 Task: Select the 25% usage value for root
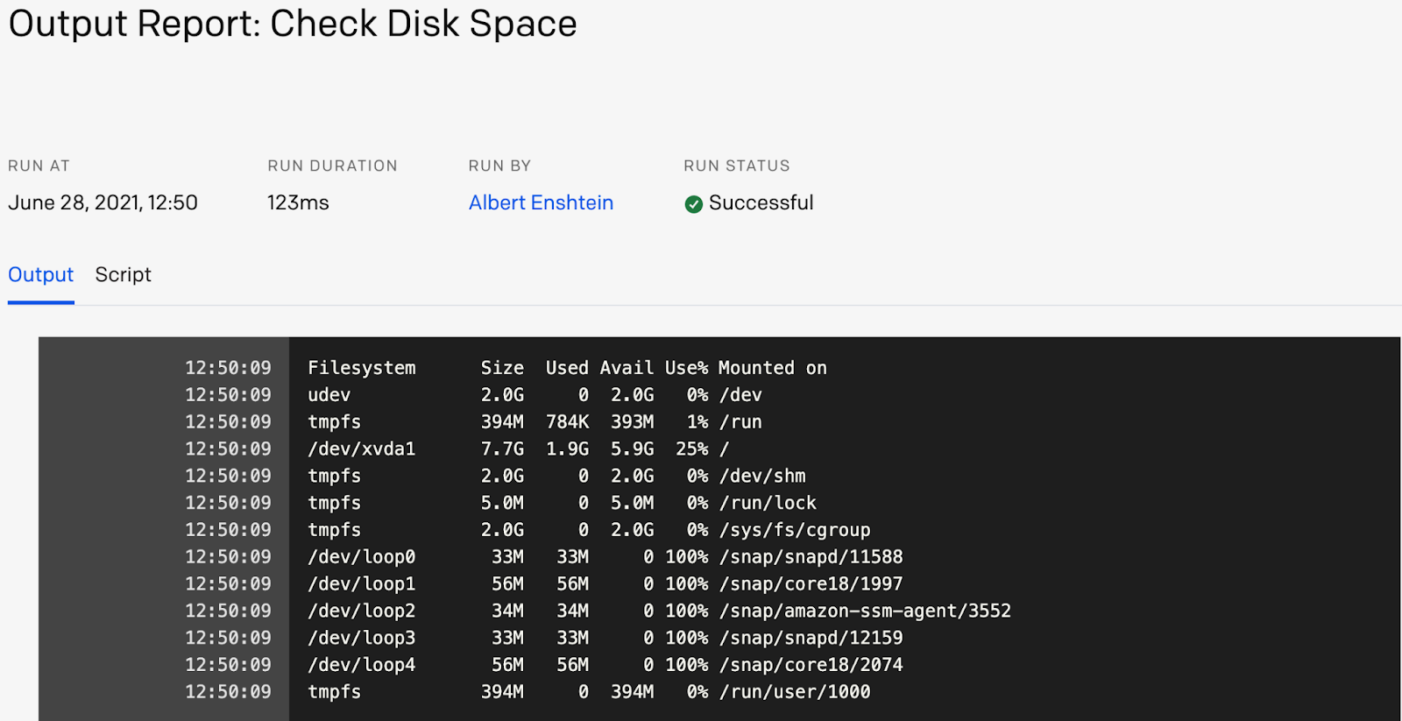click(692, 449)
